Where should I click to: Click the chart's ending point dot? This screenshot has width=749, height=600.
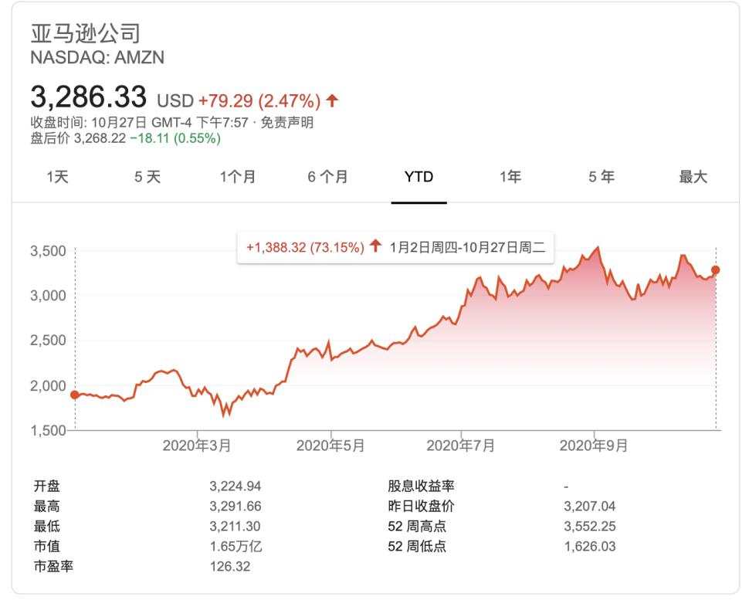pyautogui.click(x=715, y=270)
